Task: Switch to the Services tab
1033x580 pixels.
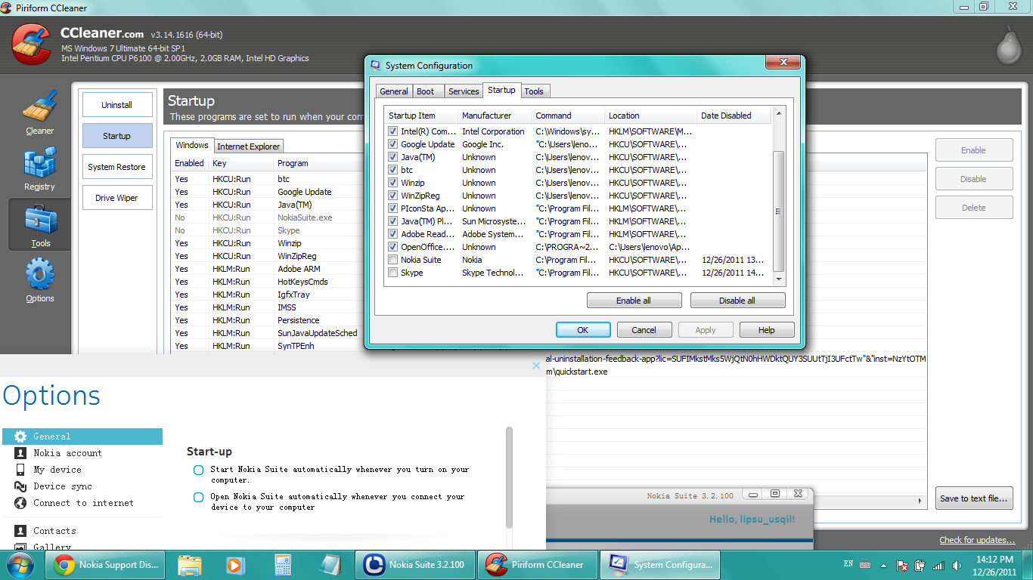Action: click(x=464, y=91)
